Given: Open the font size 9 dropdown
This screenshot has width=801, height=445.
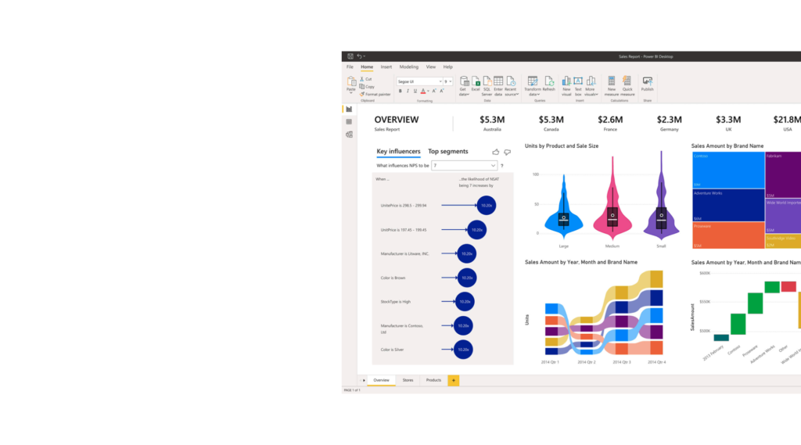Looking at the screenshot, I should click(x=448, y=81).
